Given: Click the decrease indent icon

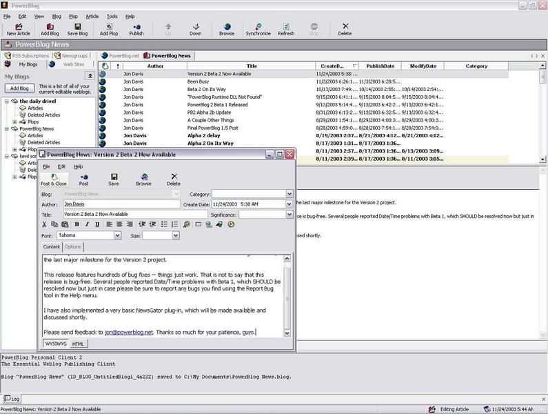Looking at the screenshot, I should click(x=142, y=224).
